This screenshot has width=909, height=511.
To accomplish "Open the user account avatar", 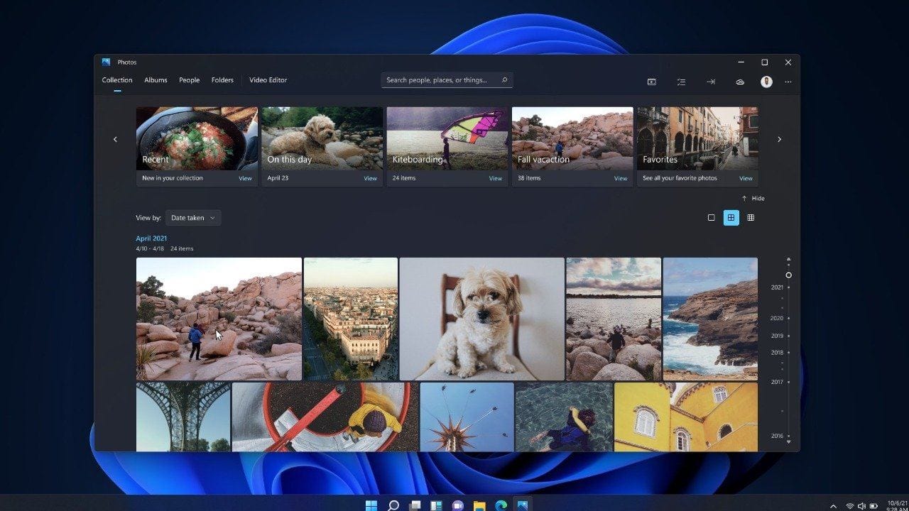I will (766, 82).
